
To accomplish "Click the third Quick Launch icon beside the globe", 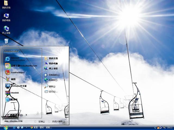I will tap(22, 128).
